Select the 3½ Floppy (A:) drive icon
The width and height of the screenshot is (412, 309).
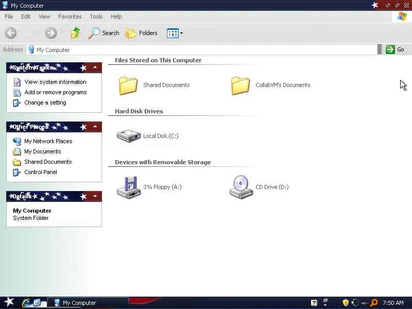pos(128,187)
